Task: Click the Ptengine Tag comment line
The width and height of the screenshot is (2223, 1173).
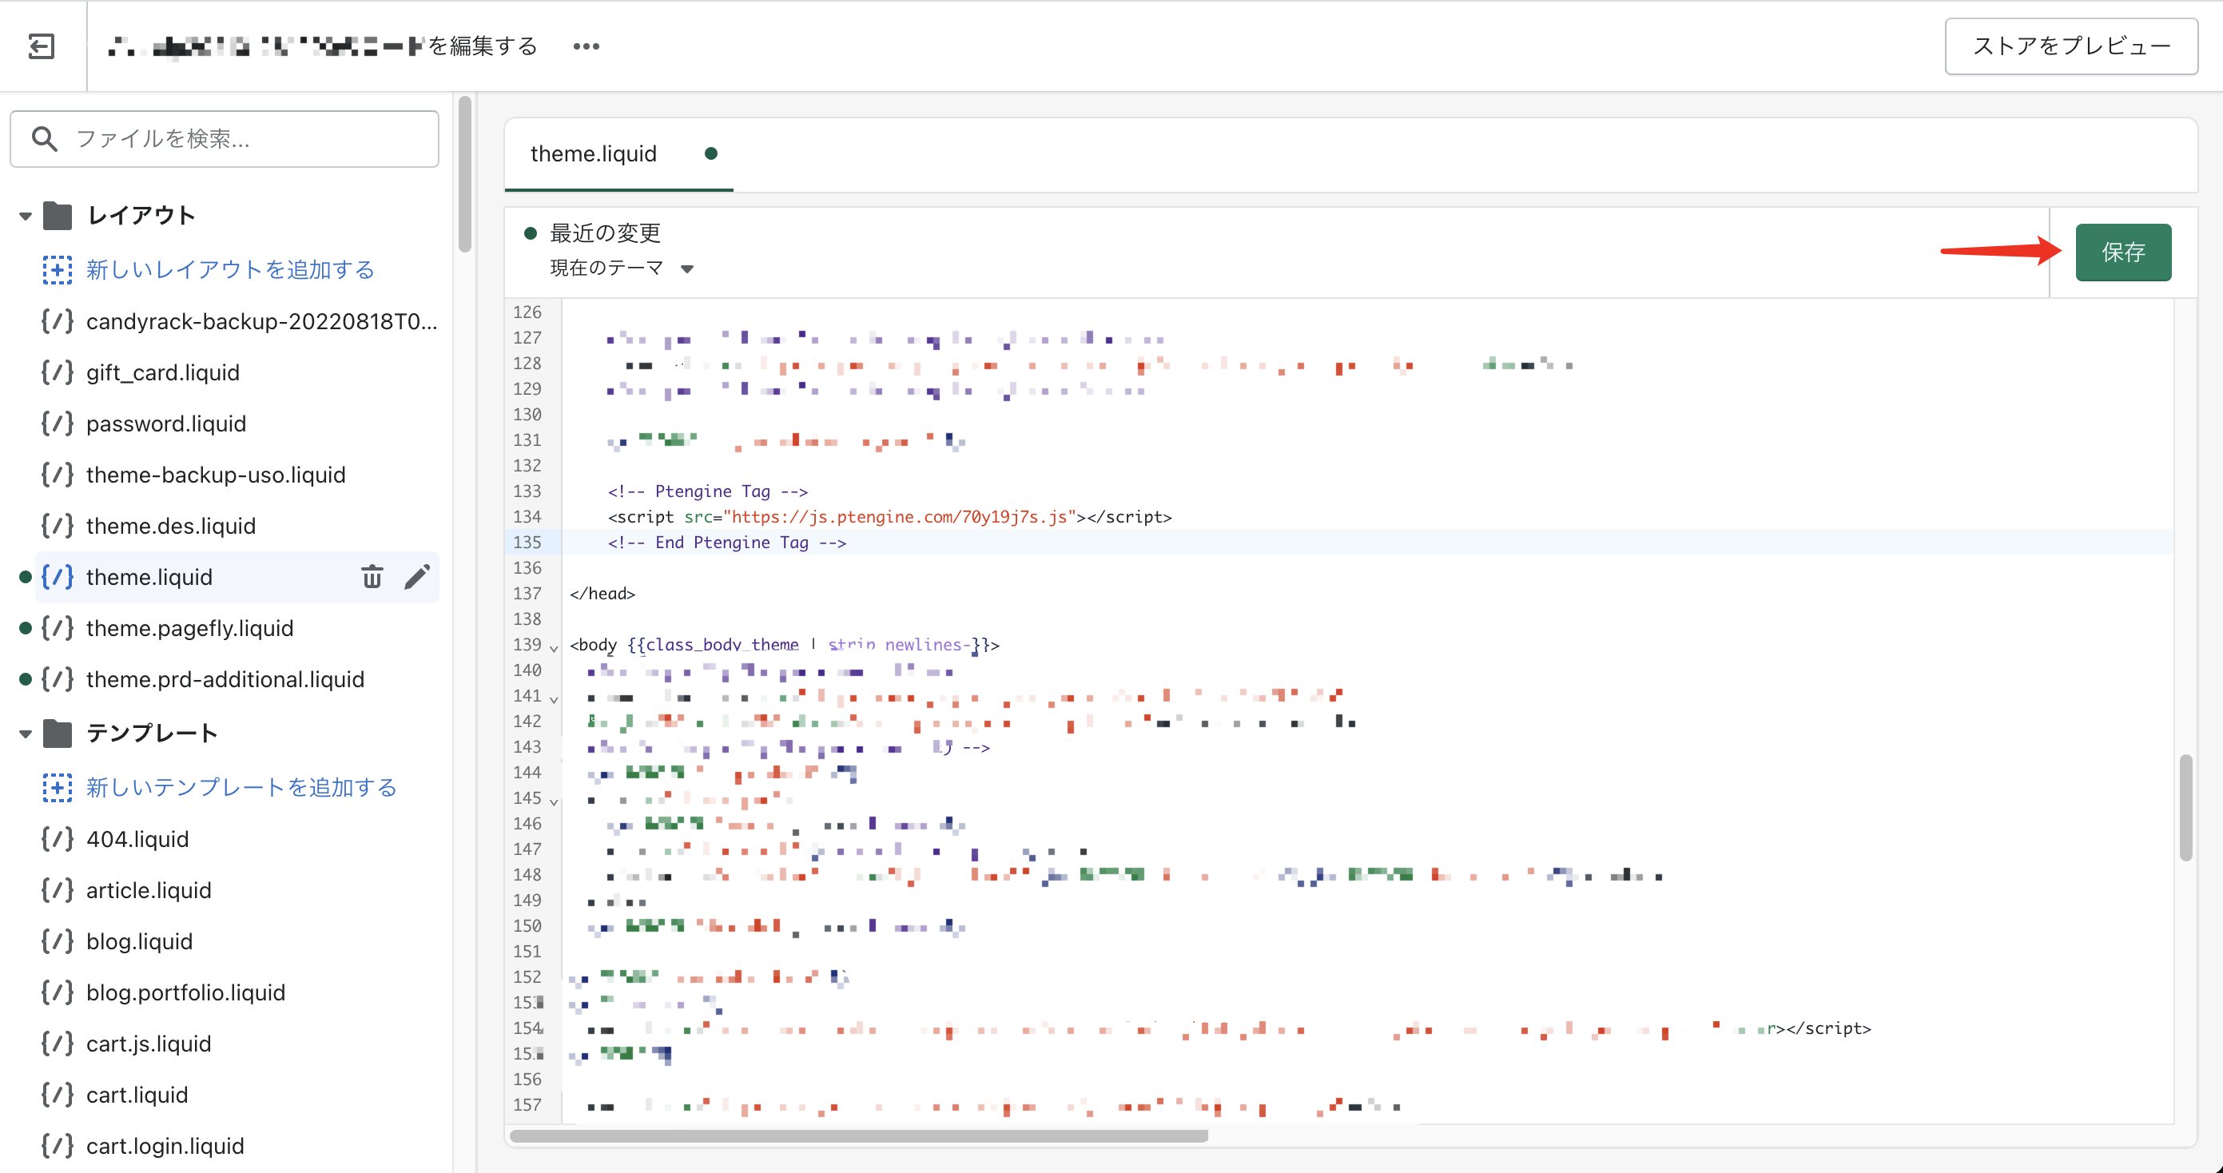Action: 708,491
